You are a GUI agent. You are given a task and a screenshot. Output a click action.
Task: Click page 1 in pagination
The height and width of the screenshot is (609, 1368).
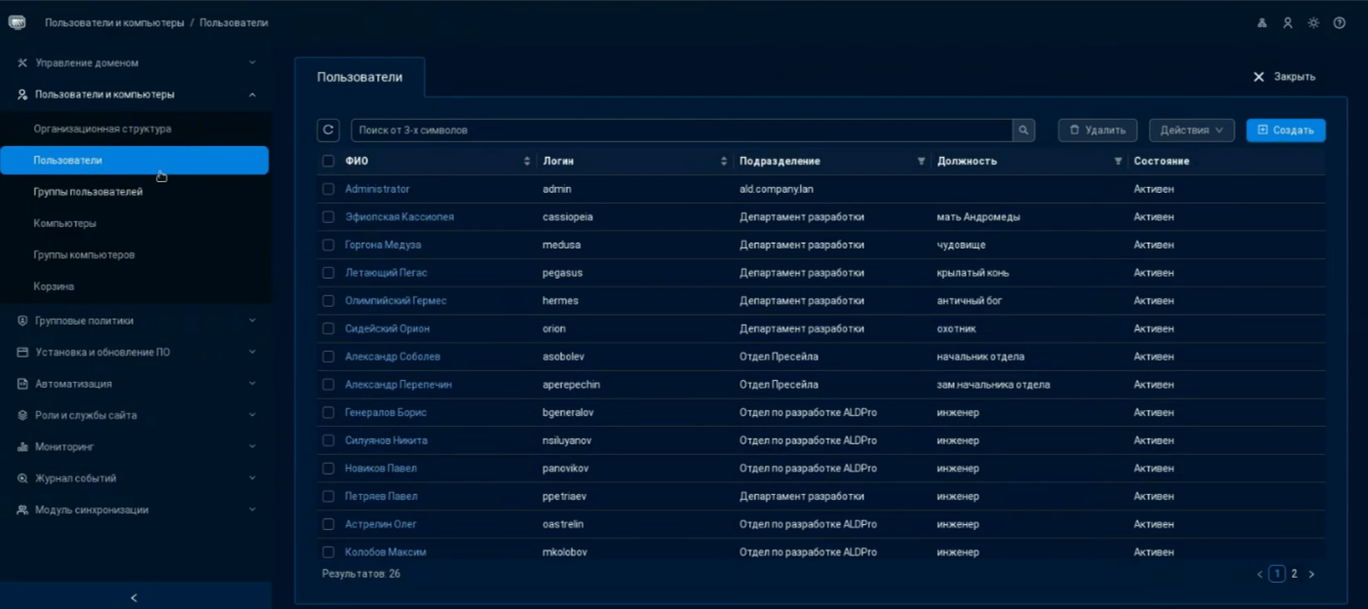(1277, 574)
